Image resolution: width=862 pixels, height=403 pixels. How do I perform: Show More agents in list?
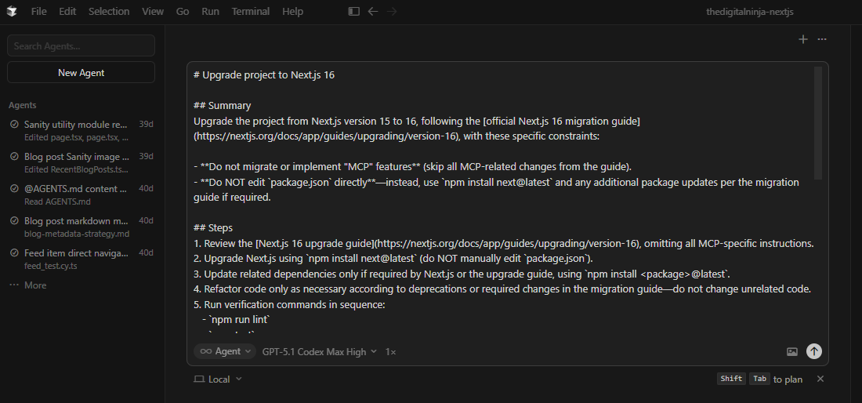point(34,285)
